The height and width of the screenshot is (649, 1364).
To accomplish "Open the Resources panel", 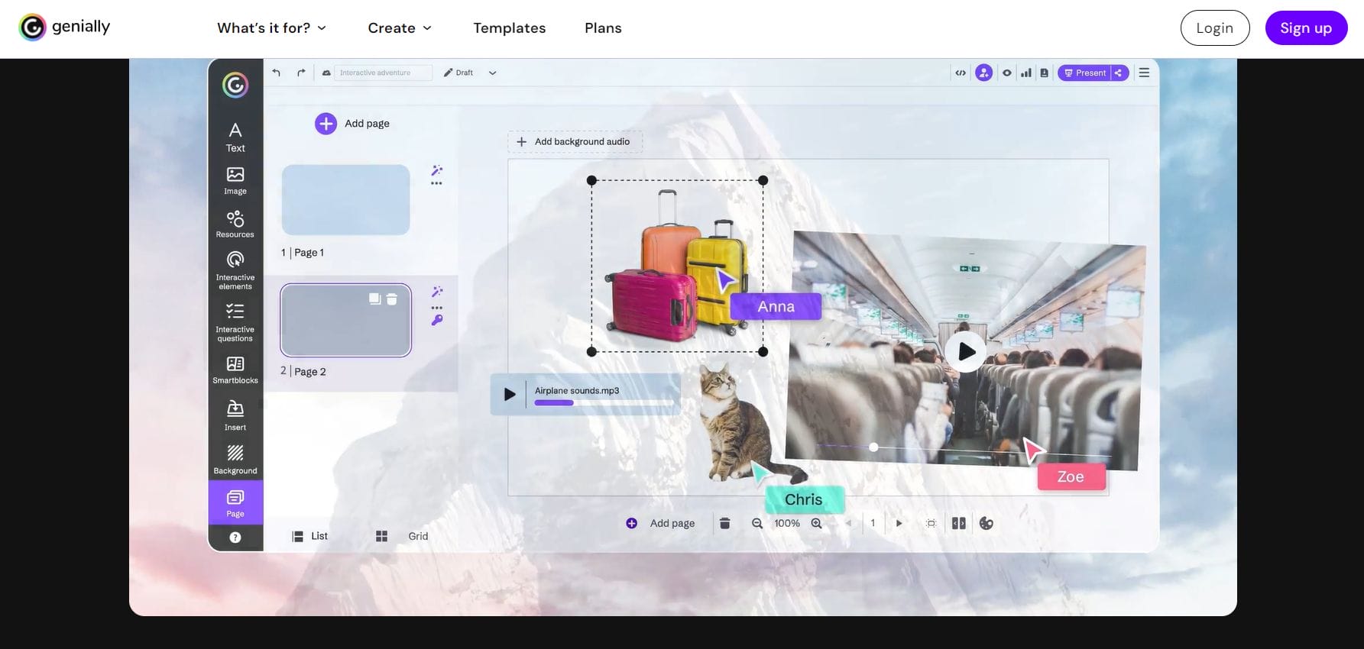I will tap(235, 224).
